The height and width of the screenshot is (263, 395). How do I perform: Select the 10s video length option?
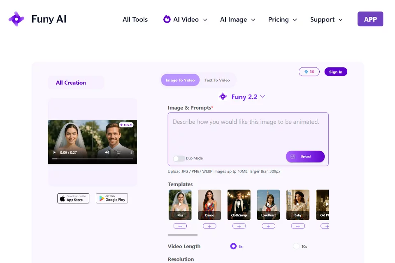pyautogui.click(x=297, y=246)
